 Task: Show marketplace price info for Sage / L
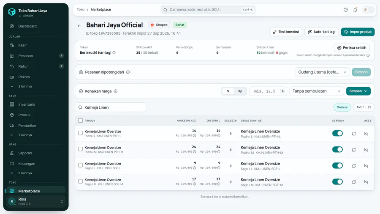click(194, 168)
